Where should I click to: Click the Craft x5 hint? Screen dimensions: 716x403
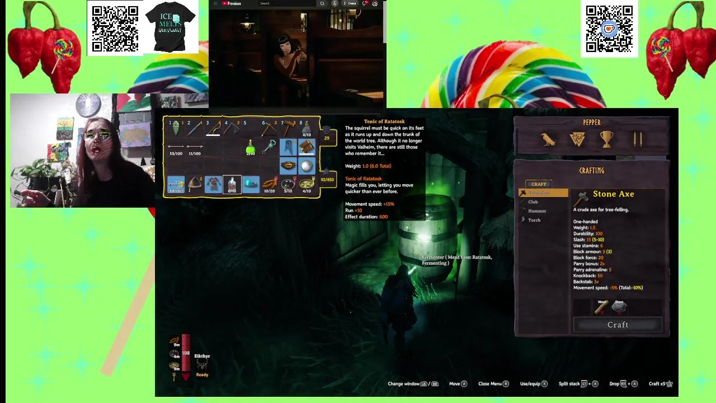pyautogui.click(x=661, y=384)
